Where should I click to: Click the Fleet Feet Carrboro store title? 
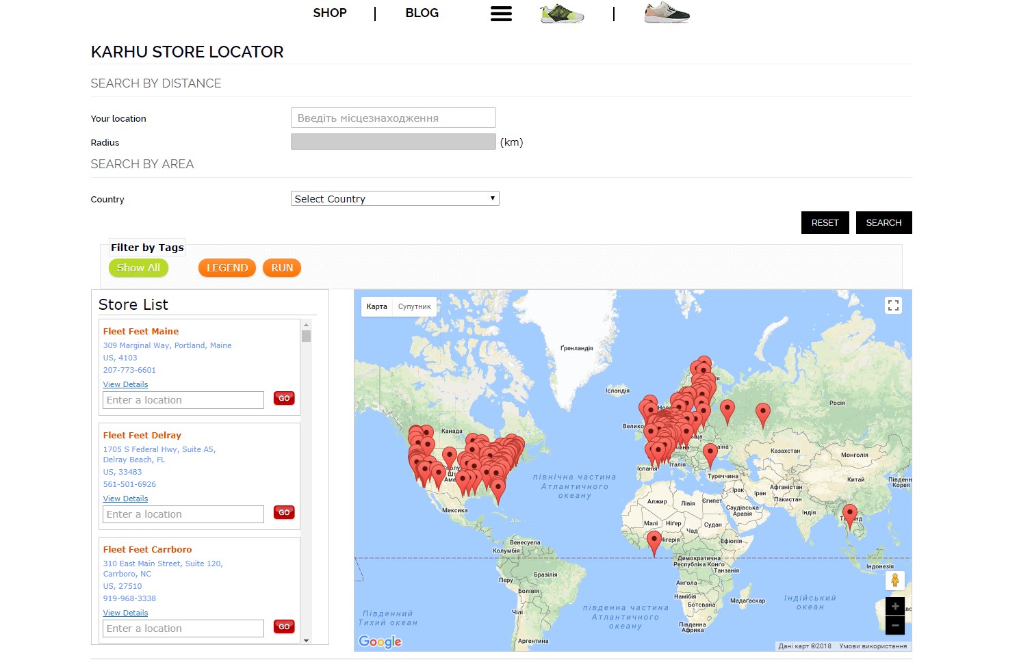pyautogui.click(x=147, y=549)
